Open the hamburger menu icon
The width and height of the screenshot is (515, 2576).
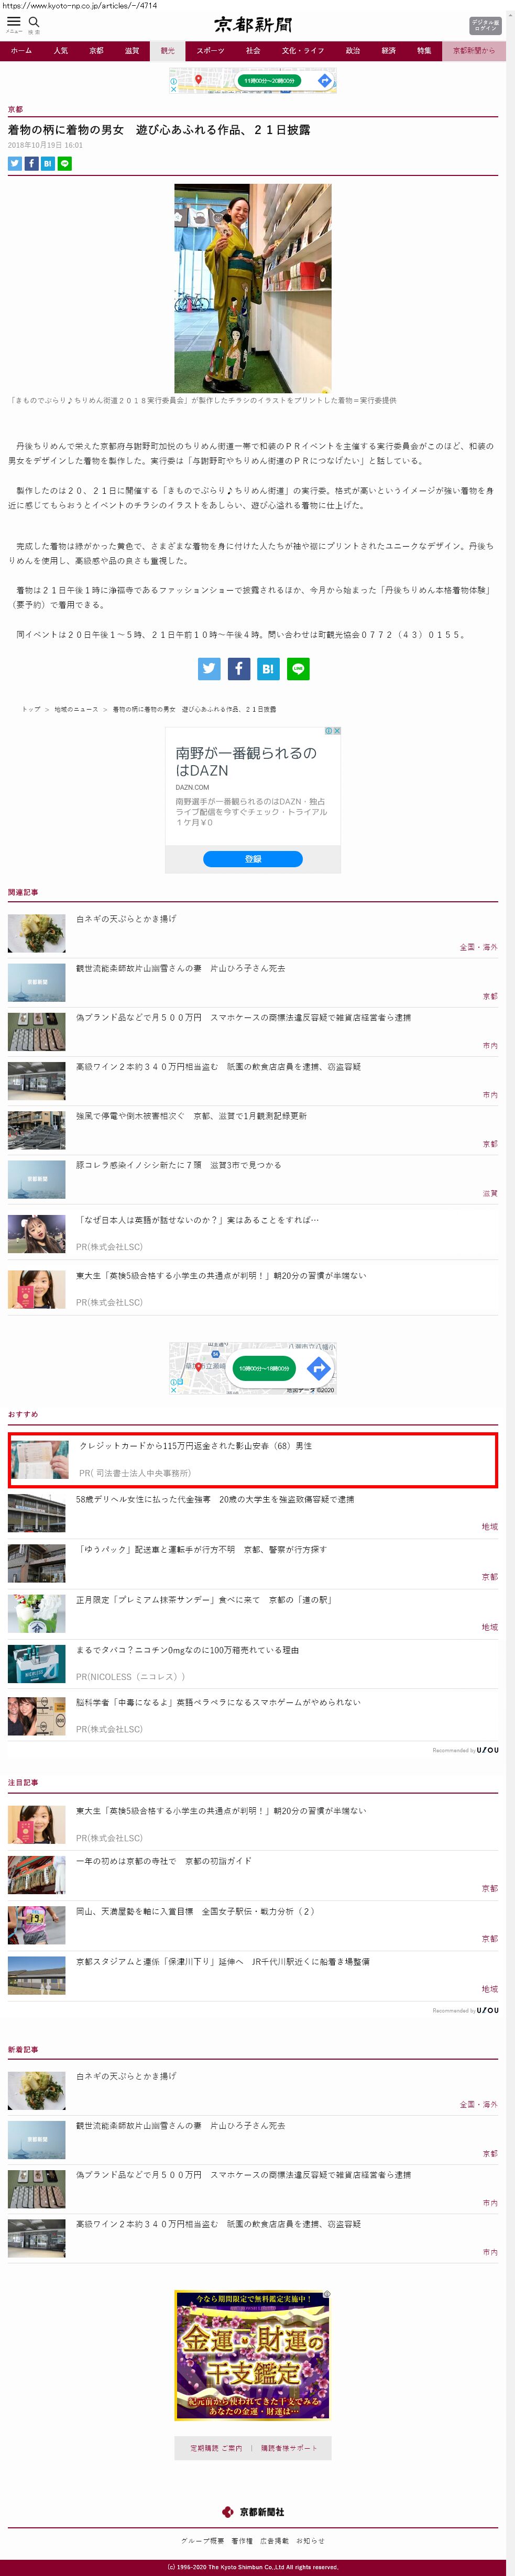point(14,22)
